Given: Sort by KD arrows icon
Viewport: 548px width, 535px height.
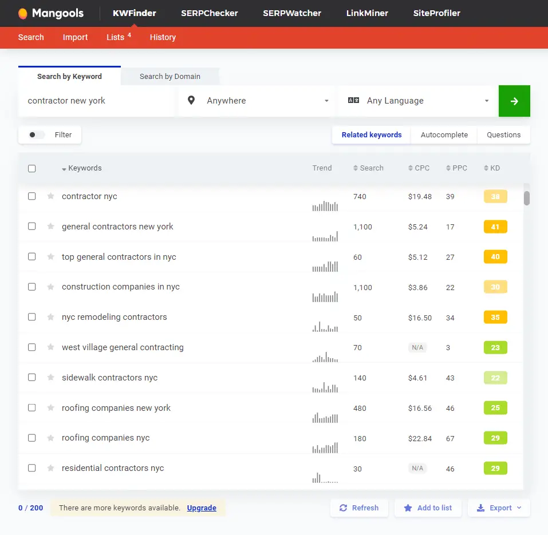Looking at the screenshot, I should (486, 168).
